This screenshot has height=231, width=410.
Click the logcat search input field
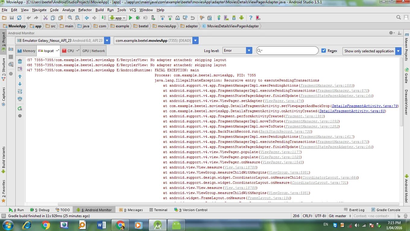(287, 51)
